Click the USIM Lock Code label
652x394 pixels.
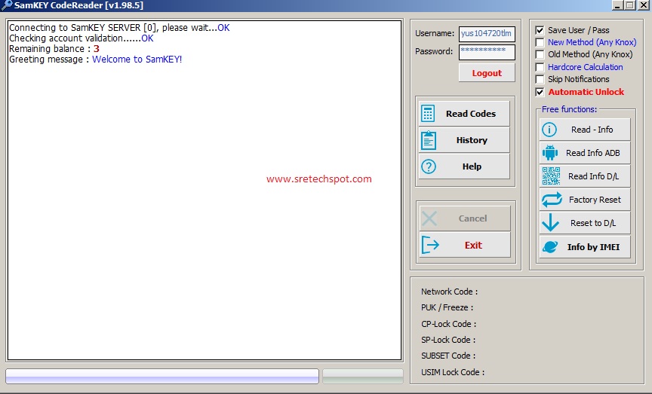pyautogui.click(x=453, y=372)
